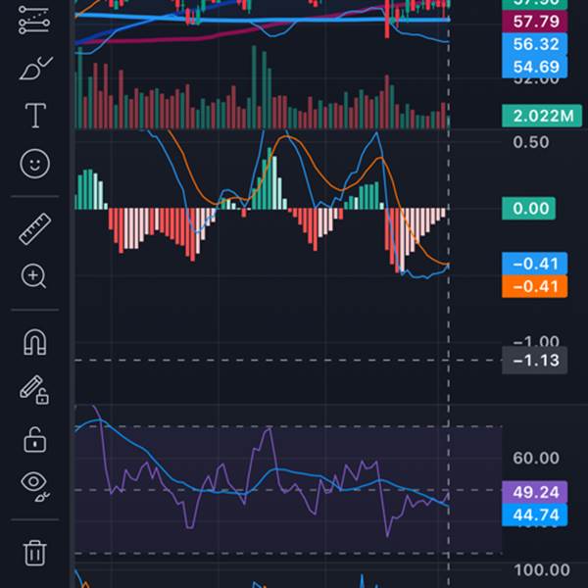The image size is (588, 588).
Task: Click the blue -0.41 MACD label
Action: click(x=535, y=264)
